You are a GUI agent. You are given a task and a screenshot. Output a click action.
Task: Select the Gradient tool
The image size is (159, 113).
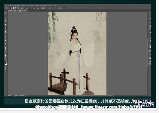coord(5,39)
